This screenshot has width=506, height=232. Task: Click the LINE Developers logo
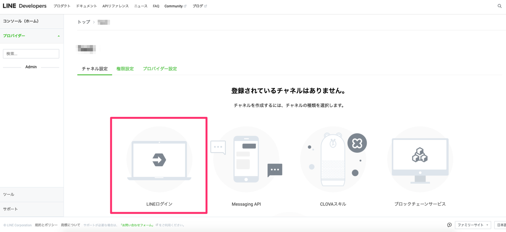tap(24, 6)
